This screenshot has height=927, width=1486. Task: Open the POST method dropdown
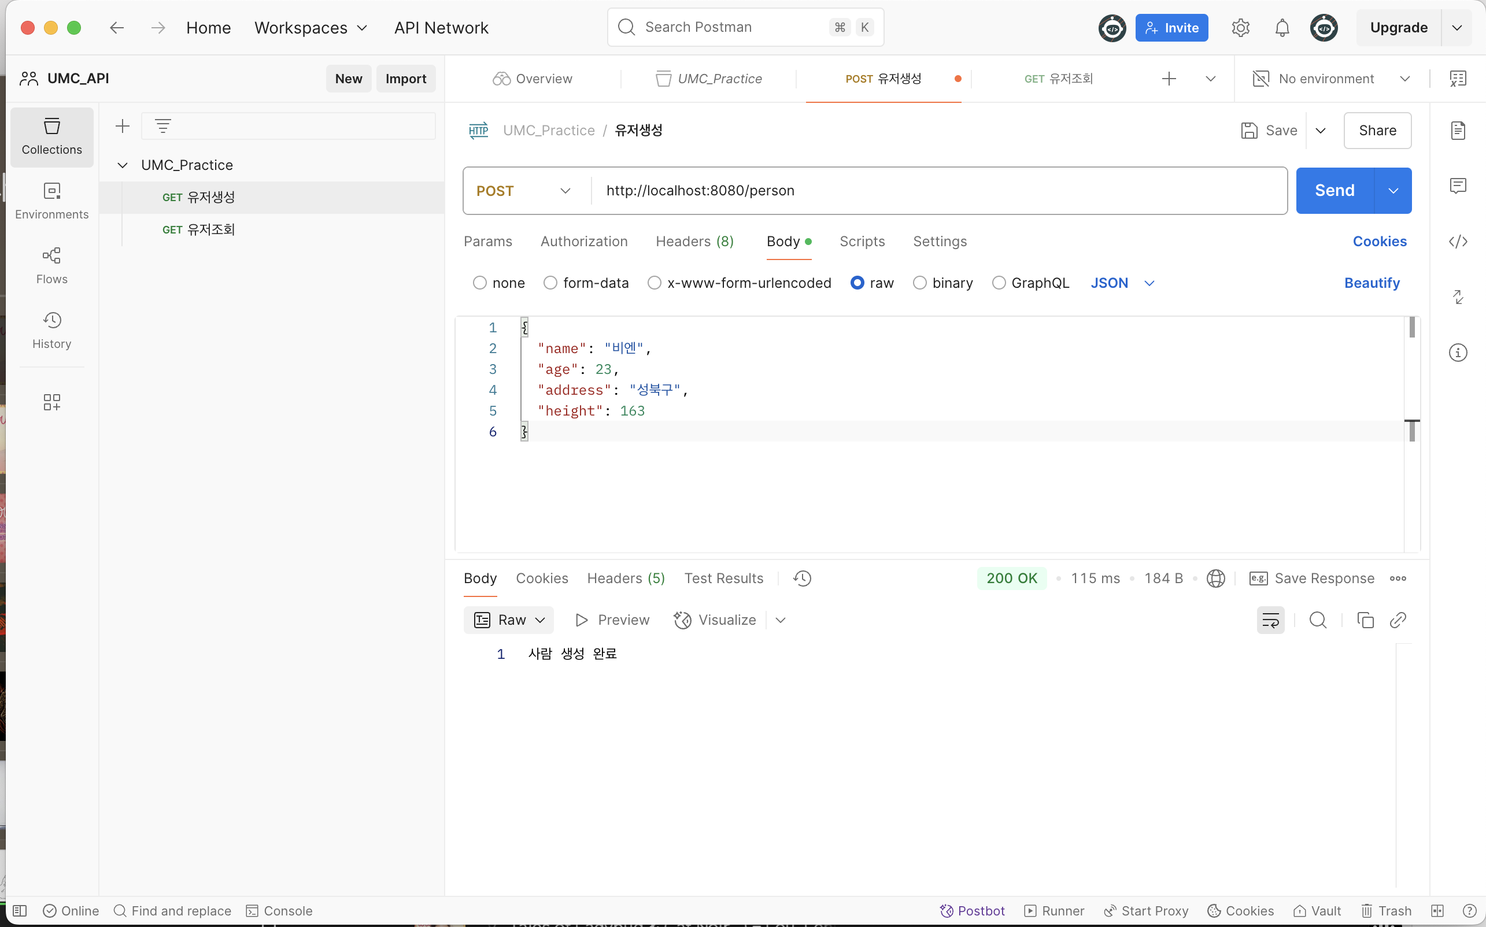pyautogui.click(x=524, y=191)
